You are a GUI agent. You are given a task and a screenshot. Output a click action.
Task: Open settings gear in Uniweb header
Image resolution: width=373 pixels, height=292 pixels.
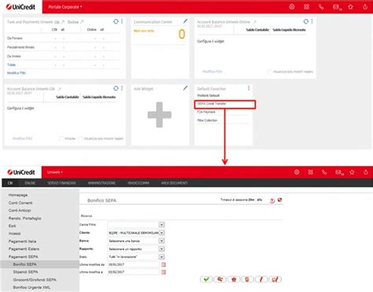[297, 172]
